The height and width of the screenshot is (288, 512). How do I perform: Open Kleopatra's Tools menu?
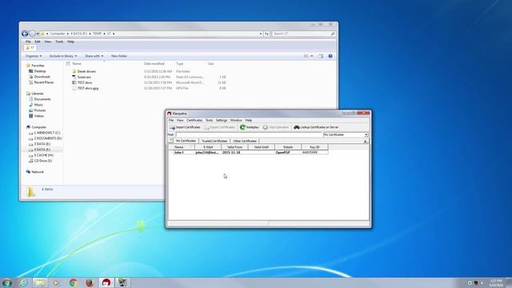click(209, 120)
